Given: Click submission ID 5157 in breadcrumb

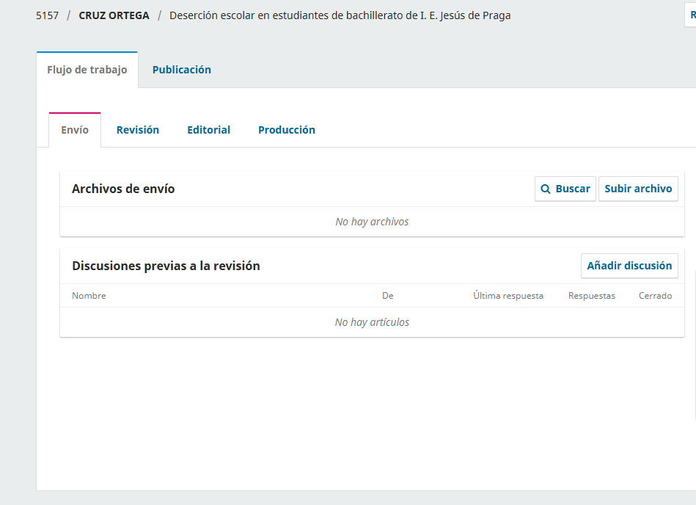Looking at the screenshot, I should click(47, 15).
